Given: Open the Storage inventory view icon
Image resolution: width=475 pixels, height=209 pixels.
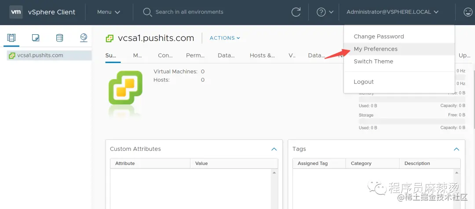Looking at the screenshot, I should pyautogui.click(x=60, y=38).
